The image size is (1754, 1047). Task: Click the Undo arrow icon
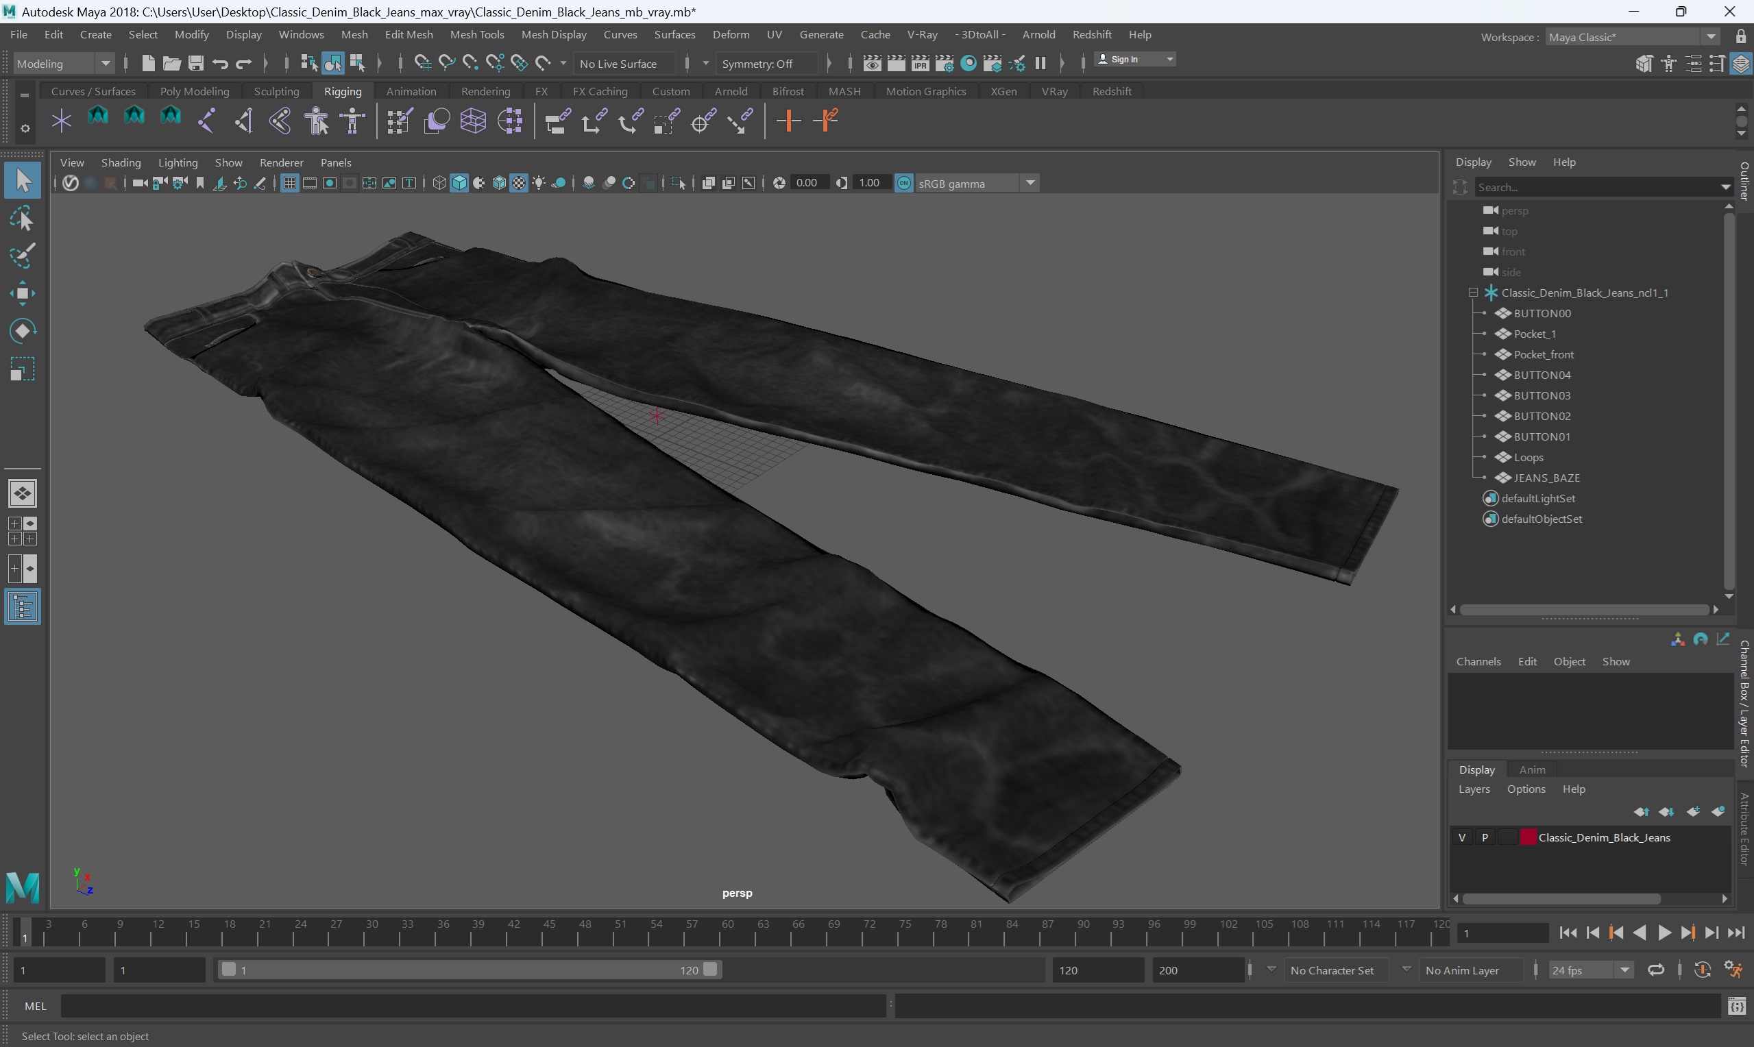tap(219, 64)
